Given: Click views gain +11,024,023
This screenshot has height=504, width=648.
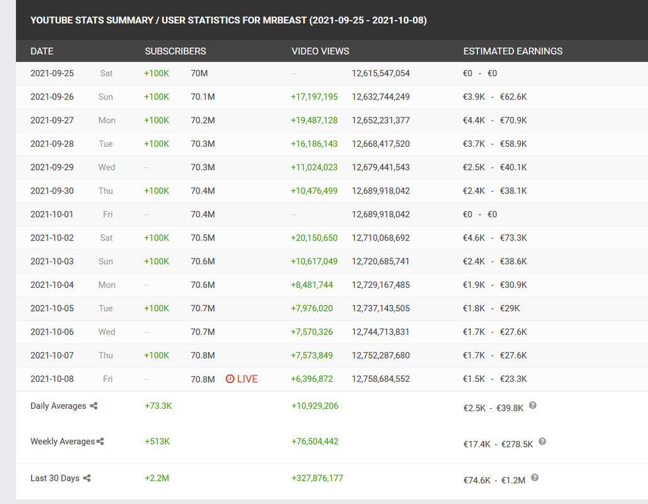Looking at the screenshot, I should (x=314, y=168).
